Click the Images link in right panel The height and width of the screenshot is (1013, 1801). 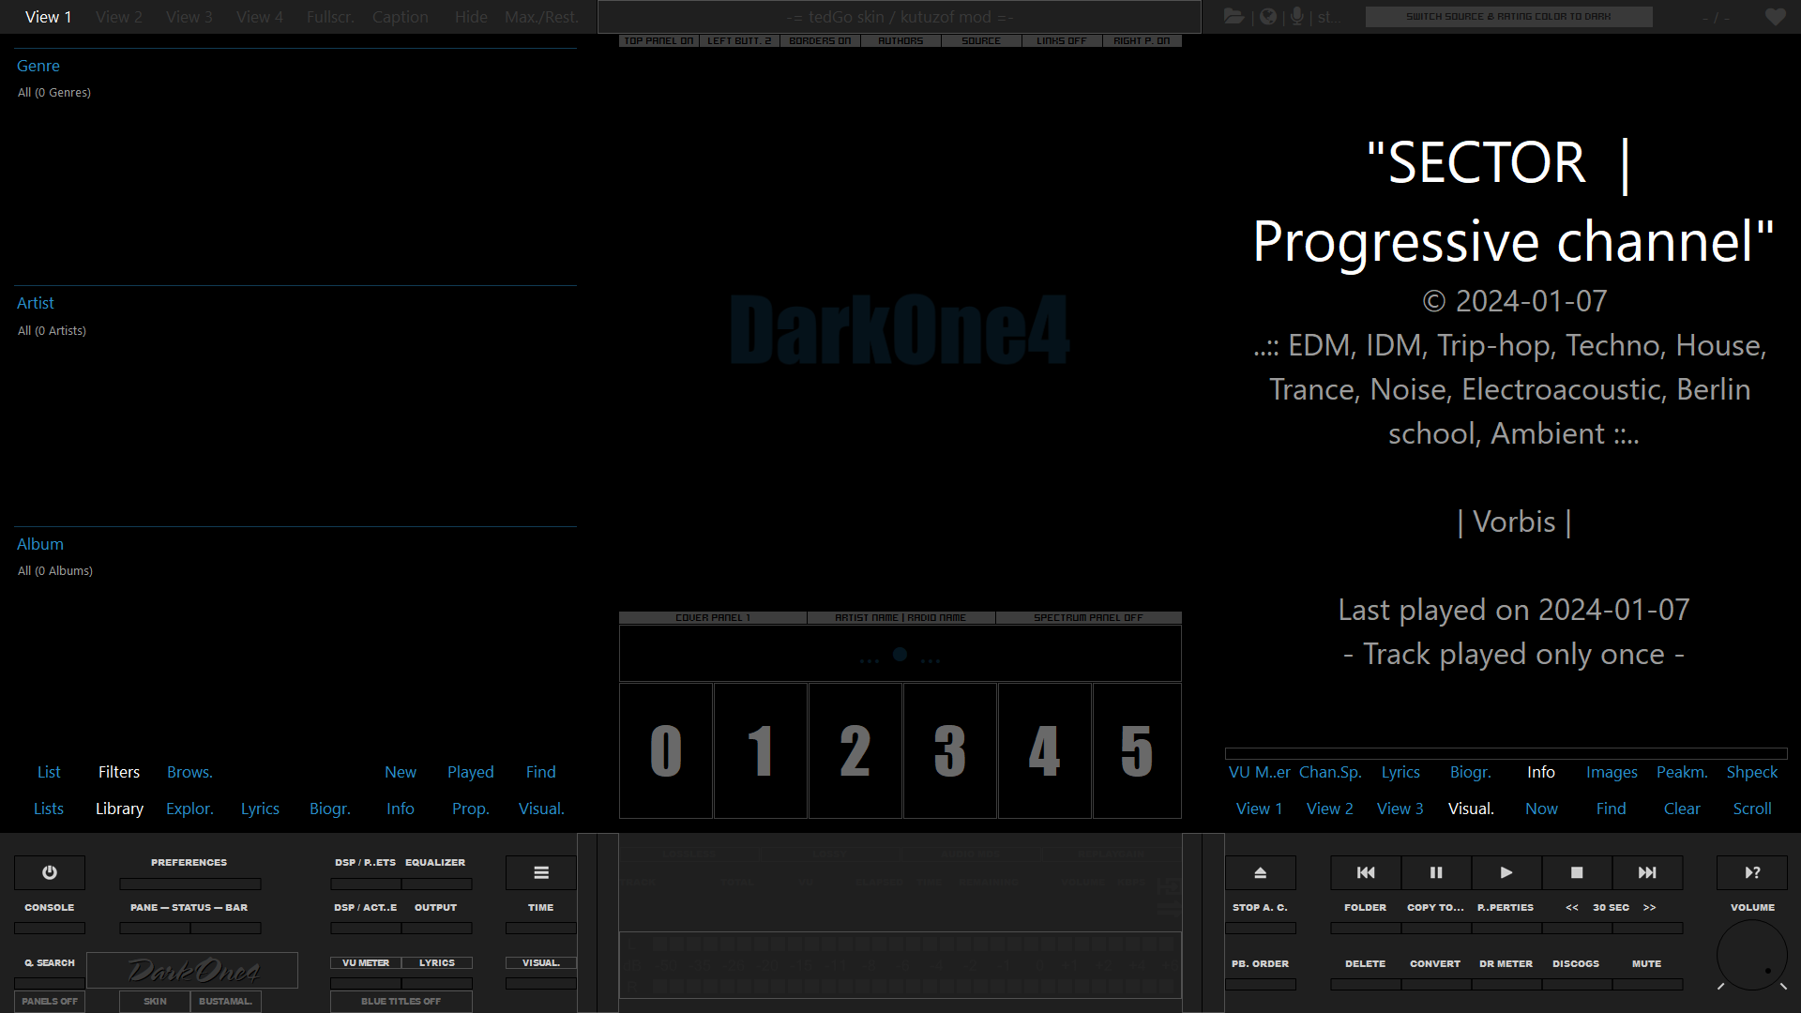coord(1612,772)
